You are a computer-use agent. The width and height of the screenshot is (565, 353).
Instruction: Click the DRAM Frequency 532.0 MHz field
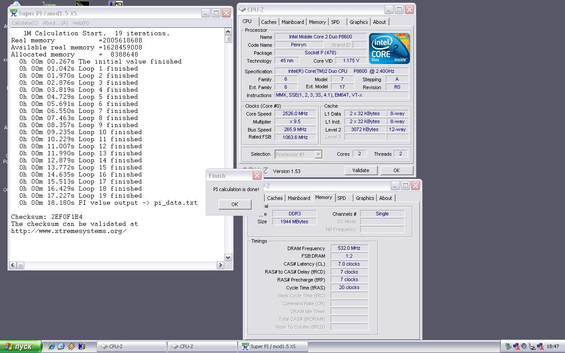point(349,248)
